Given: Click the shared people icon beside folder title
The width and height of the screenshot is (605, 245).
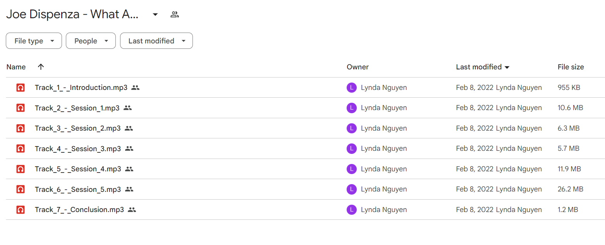Looking at the screenshot, I should coord(175,15).
